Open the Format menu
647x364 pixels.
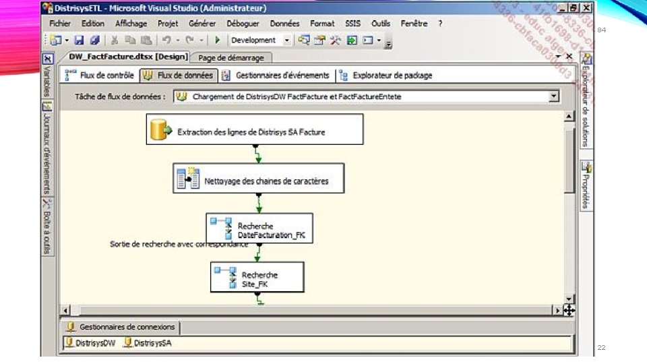pyautogui.click(x=322, y=24)
